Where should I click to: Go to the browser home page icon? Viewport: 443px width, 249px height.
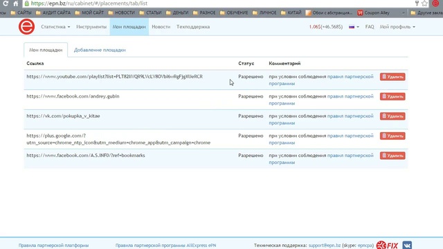(16, 3)
